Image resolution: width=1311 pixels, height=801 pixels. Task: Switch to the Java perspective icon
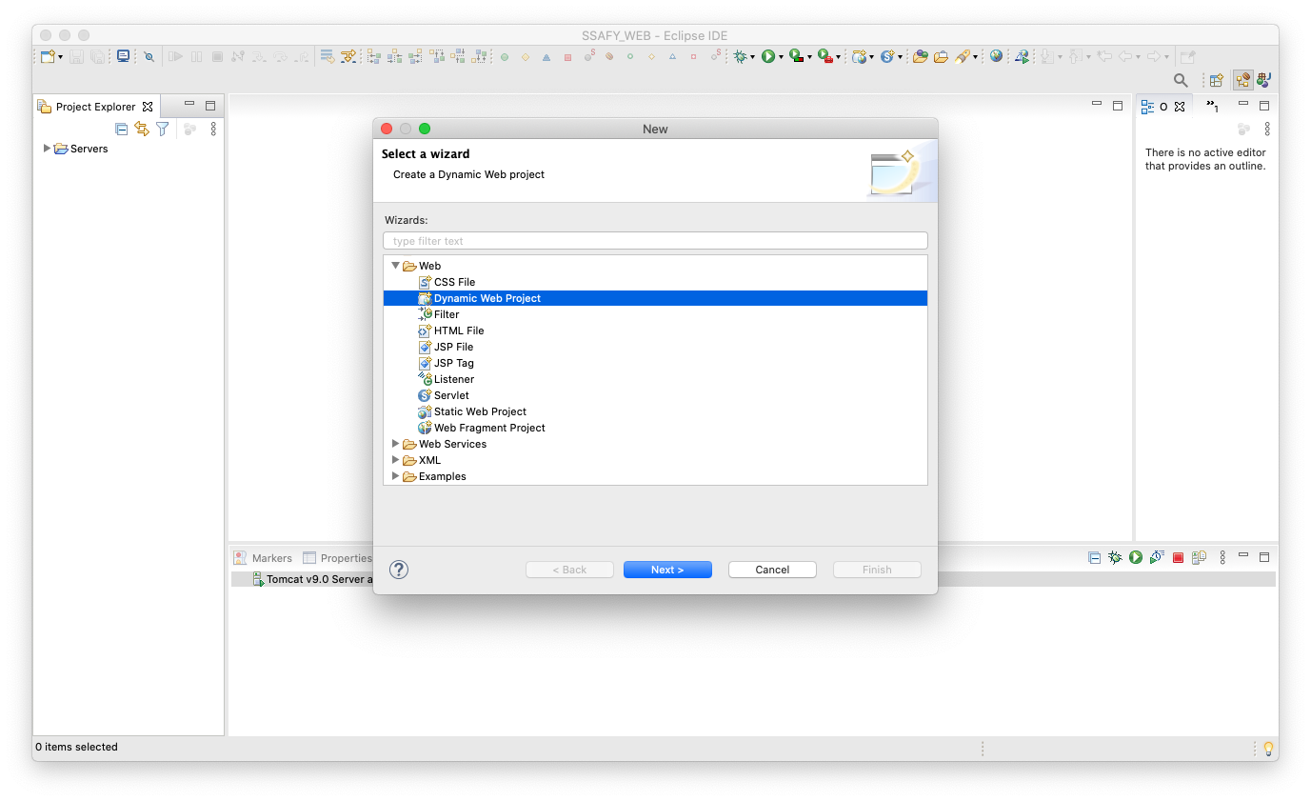coord(1264,81)
